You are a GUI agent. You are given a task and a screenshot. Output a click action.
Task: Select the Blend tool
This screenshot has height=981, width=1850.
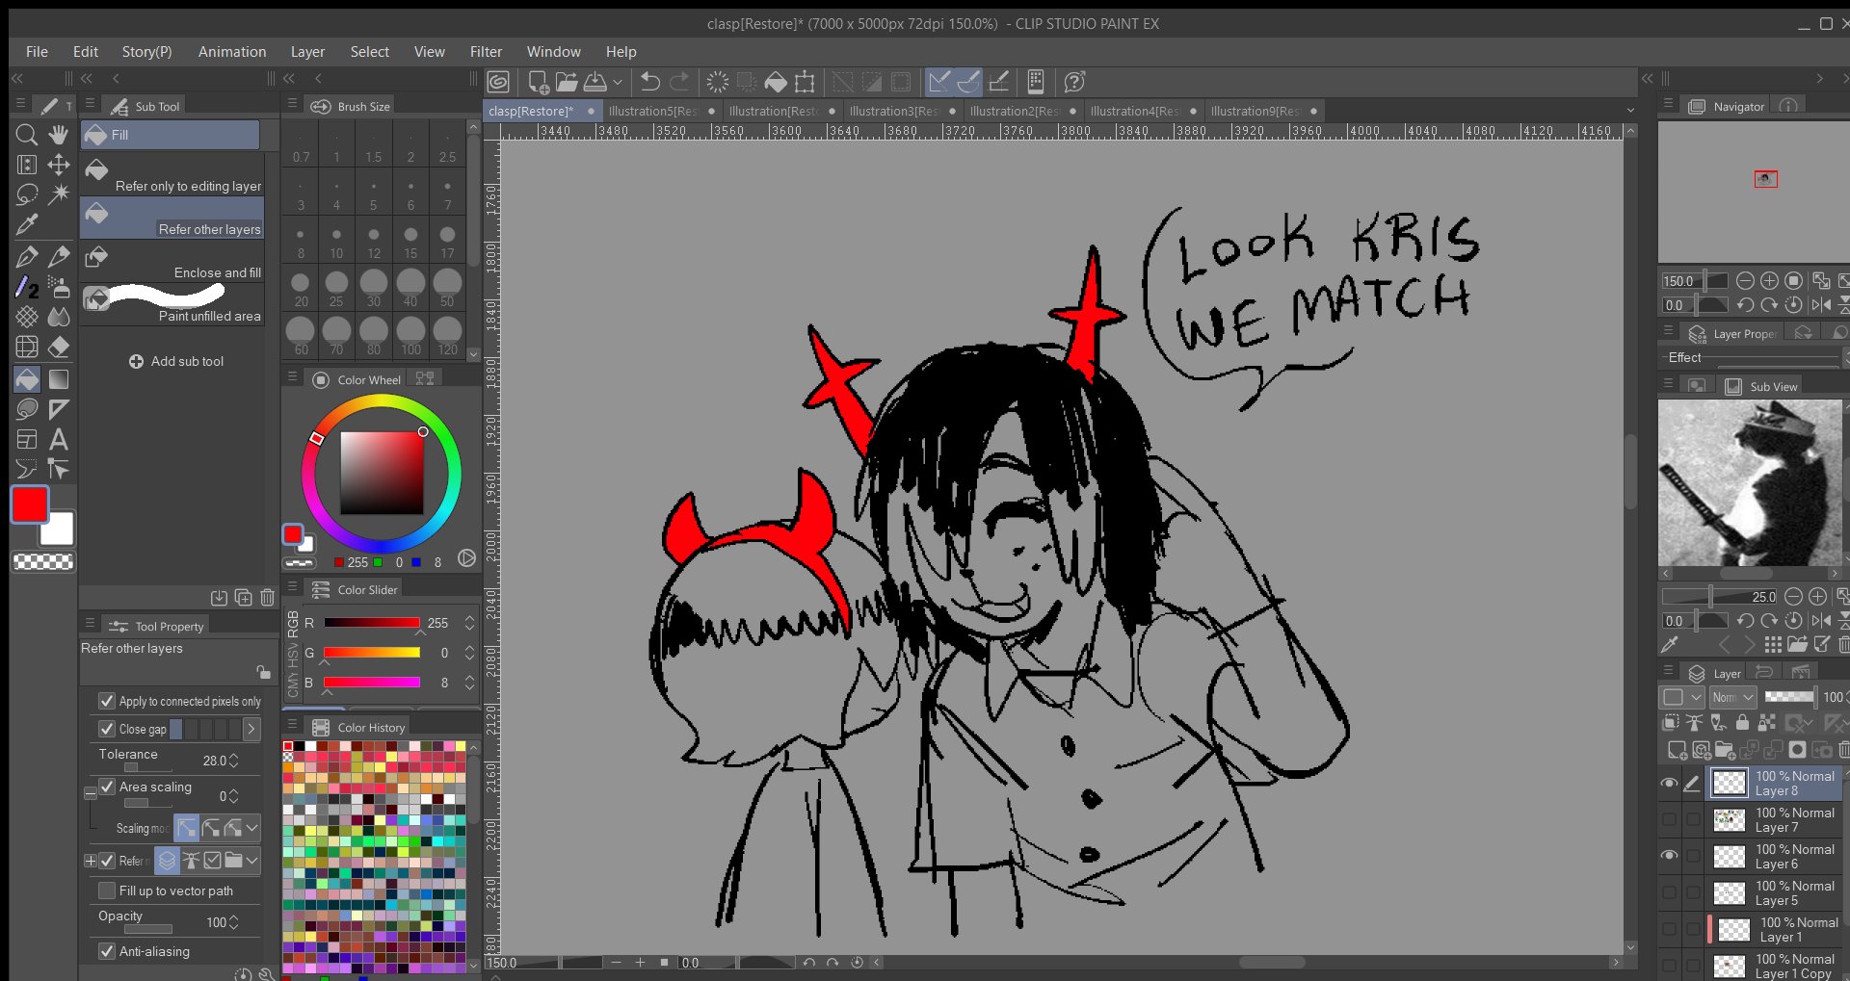tap(59, 316)
